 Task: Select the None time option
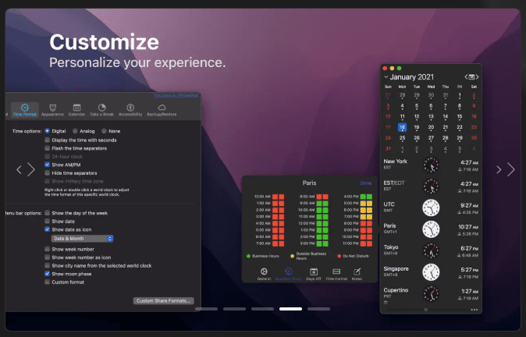tap(104, 131)
